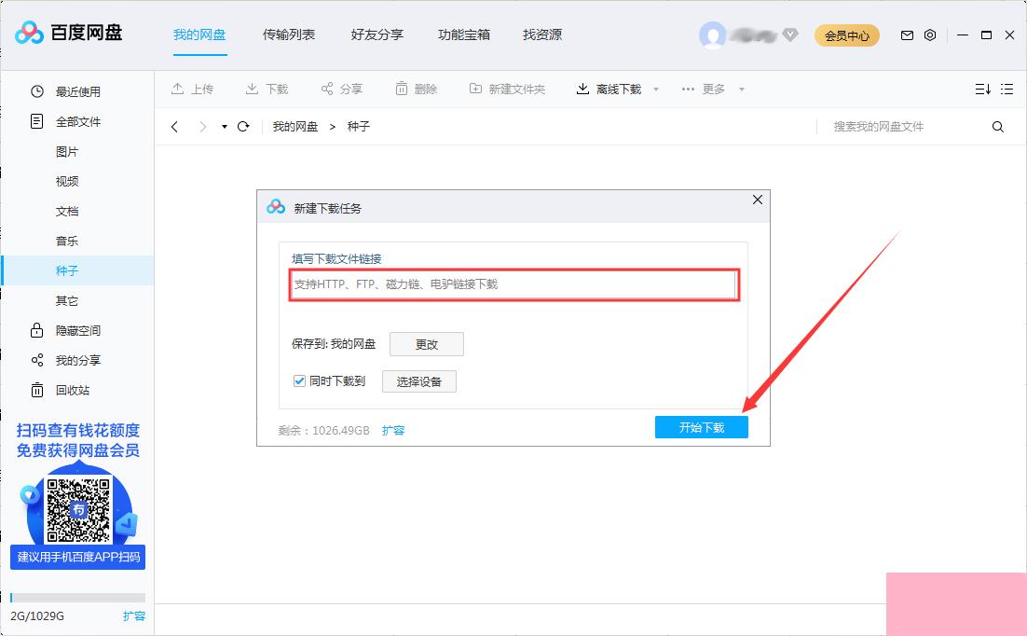
Task: Open the settings hexagon icon
Action: coord(930,35)
